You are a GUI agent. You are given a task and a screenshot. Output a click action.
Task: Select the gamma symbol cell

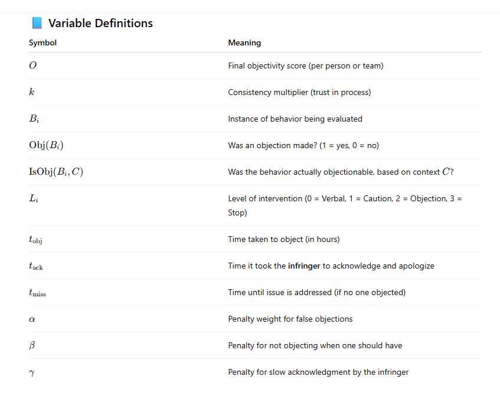(x=32, y=372)
